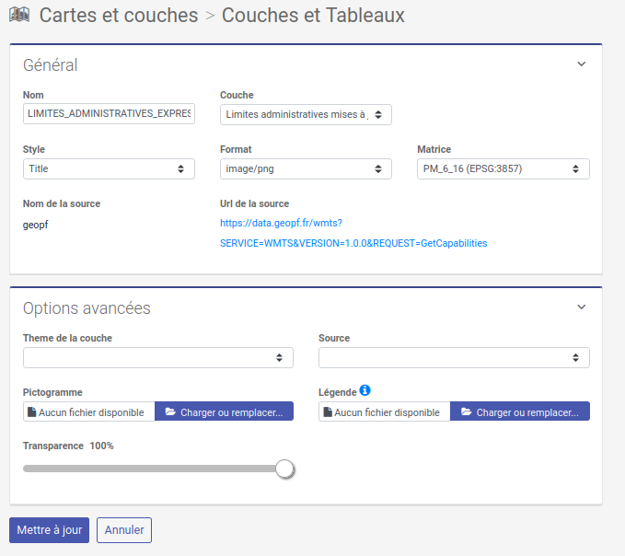Click the Pictogramme file icon
The image size is (625, 556).
31,412
